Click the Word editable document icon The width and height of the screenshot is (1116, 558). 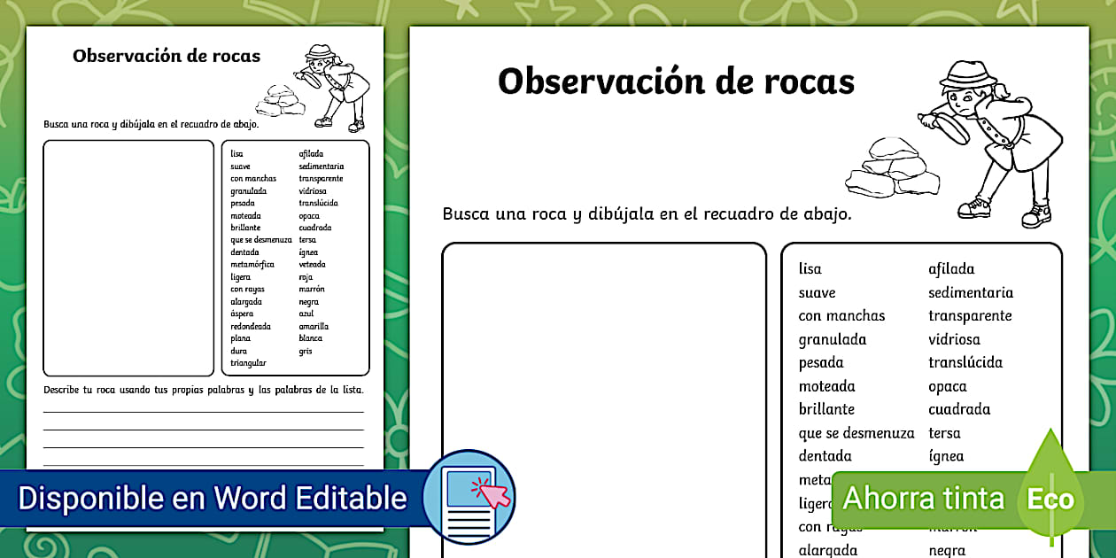point(469,496)
